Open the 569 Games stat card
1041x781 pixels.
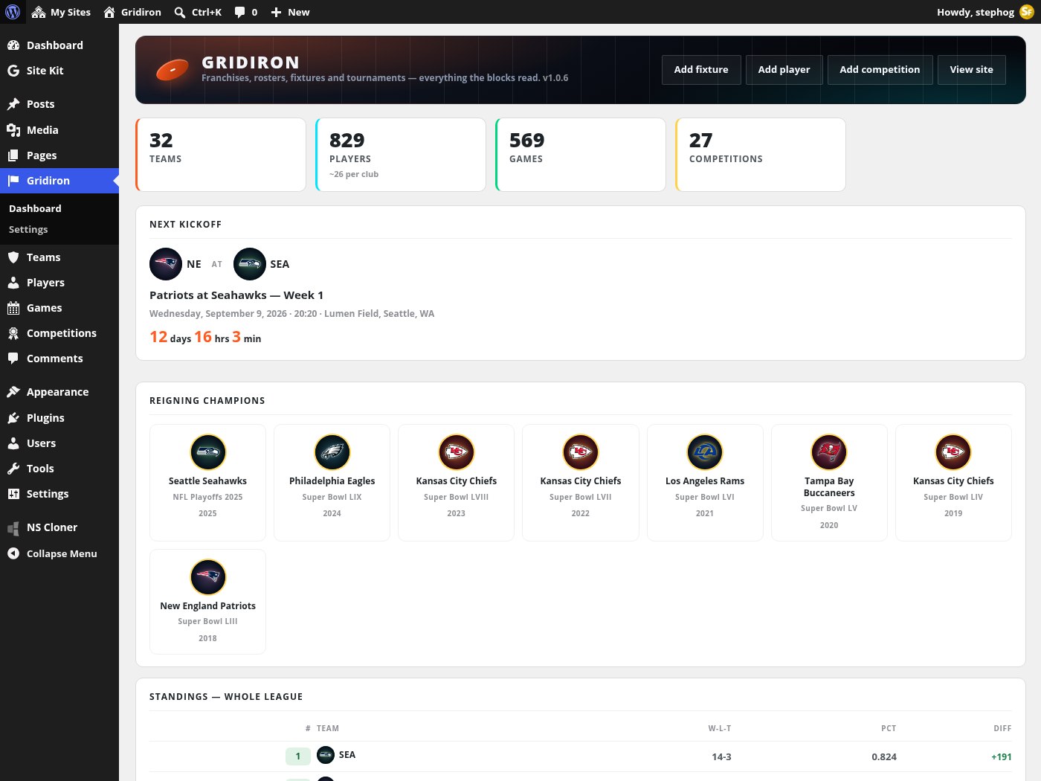coord(581,155)
